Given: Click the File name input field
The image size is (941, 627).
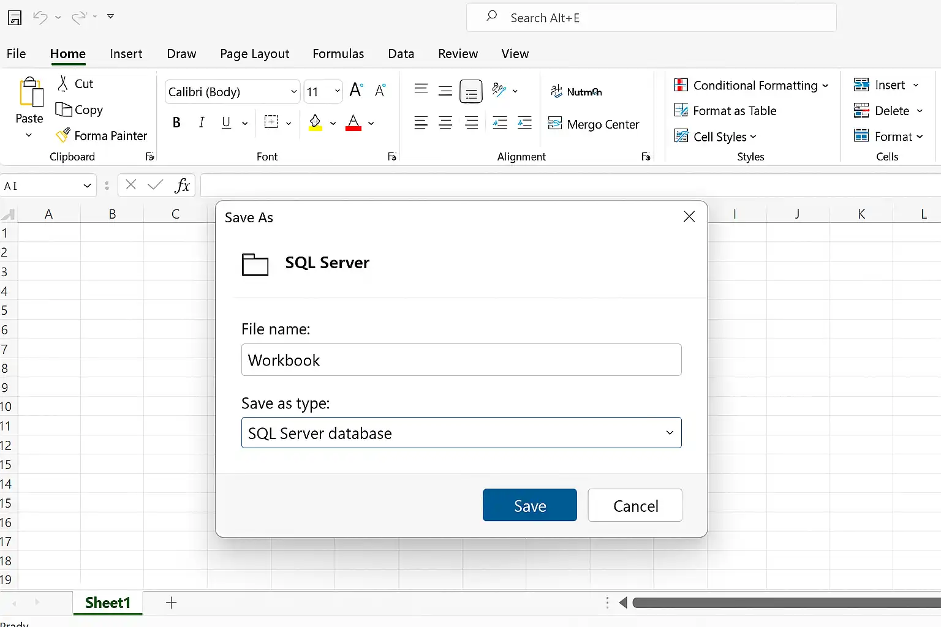Looking at the screenshot, I should coord(461,360).
